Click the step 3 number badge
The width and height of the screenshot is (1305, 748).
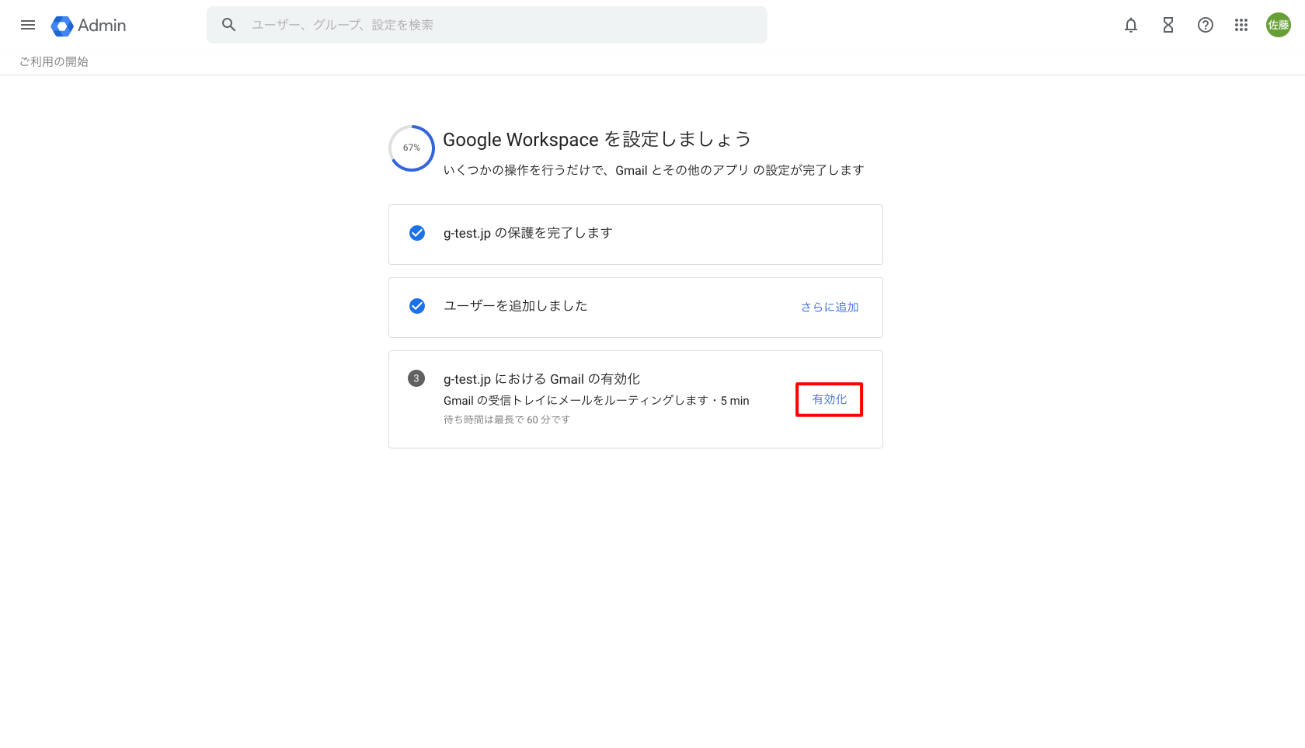416,378
